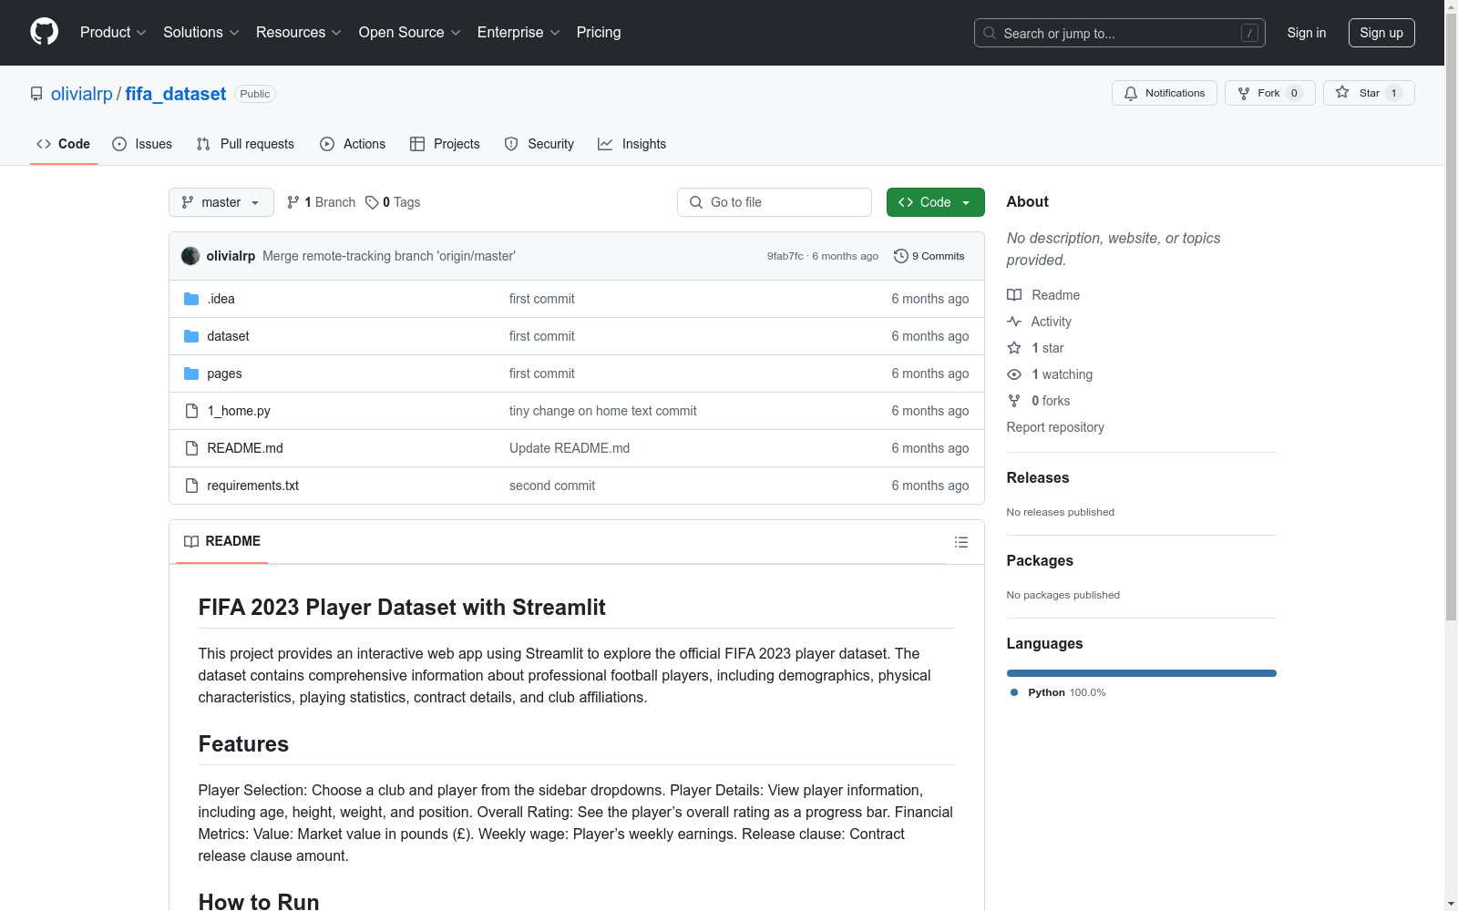Click the tag icon beside 0 Tags

point(372,202)
